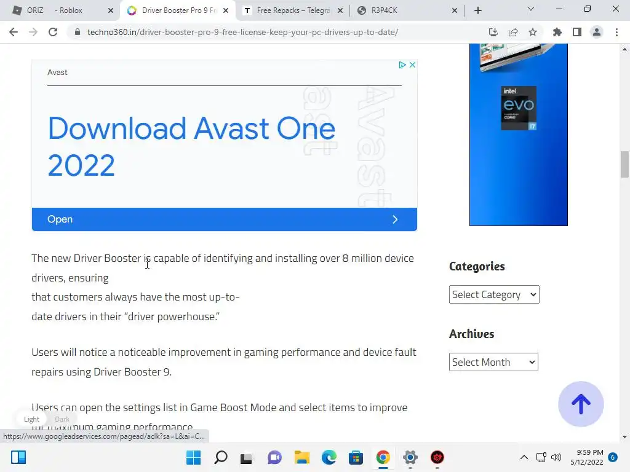The height and width of the screenshot is (472, 630).
Task: Open AdChoices info icon on Avast ad
Action: coord(402,65)
